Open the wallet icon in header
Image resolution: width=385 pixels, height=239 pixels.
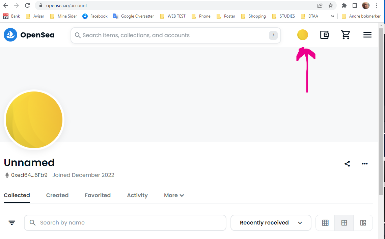(324, 35)
